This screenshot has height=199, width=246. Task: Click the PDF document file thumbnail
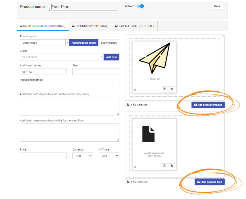[149, 134]
